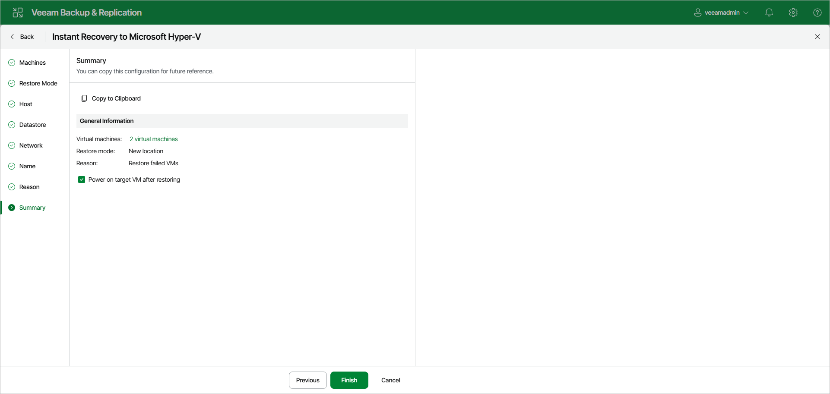
Task: Click the Copy to Clipboard icon
Action: point(84,98)
